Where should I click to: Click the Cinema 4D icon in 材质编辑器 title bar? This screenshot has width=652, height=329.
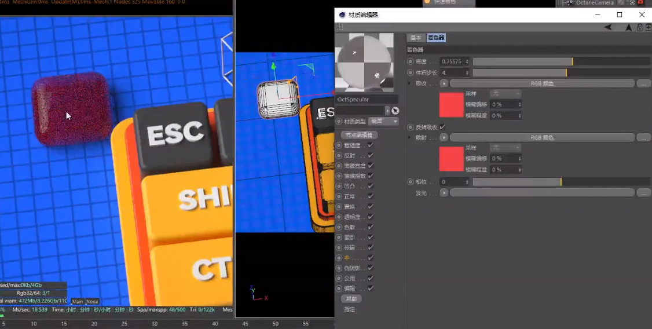tap(342, 15)
